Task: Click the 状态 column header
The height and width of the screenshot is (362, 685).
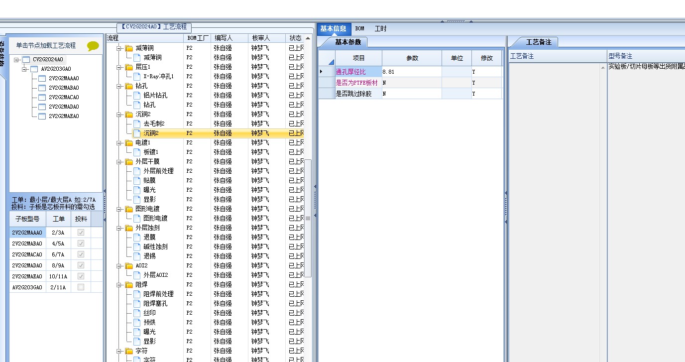Action: tap(295, 38)
